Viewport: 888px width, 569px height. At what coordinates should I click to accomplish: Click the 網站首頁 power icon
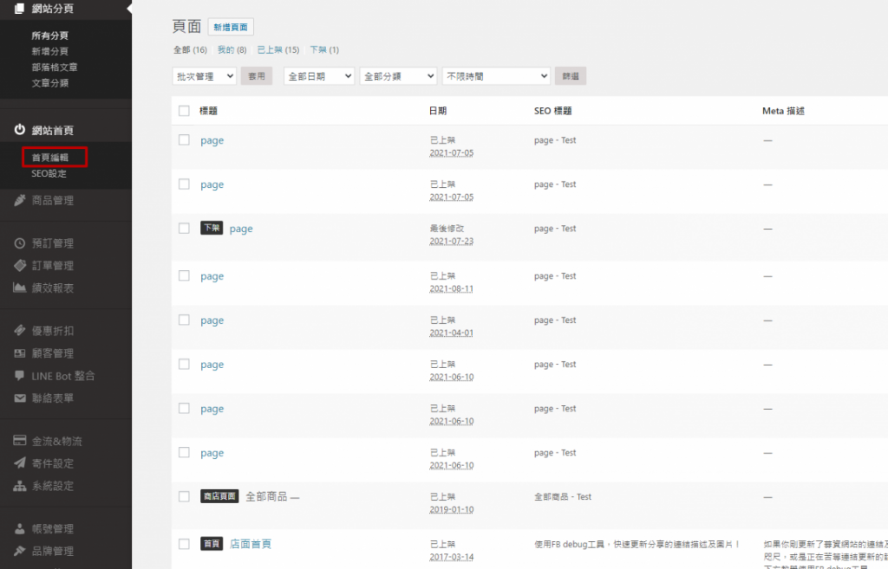pyautogui.click(x=20, y=130)
